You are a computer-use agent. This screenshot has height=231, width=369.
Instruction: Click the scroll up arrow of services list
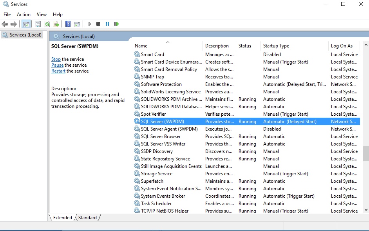(366, 45)
